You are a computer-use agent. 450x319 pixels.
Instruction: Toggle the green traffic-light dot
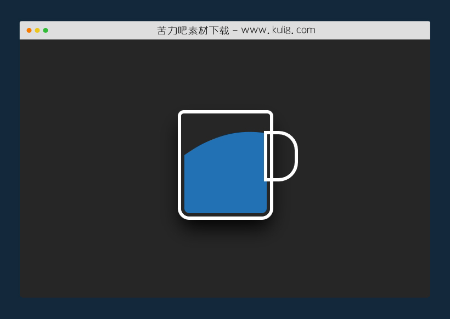pos(44,30)
